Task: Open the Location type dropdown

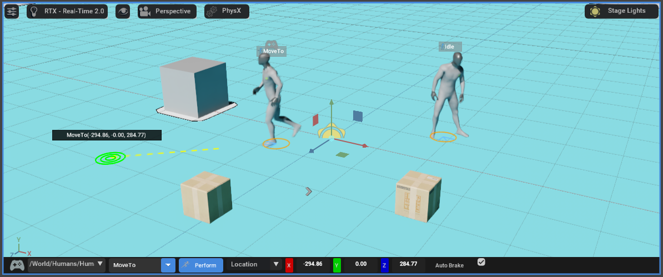Action: [254, 264]
